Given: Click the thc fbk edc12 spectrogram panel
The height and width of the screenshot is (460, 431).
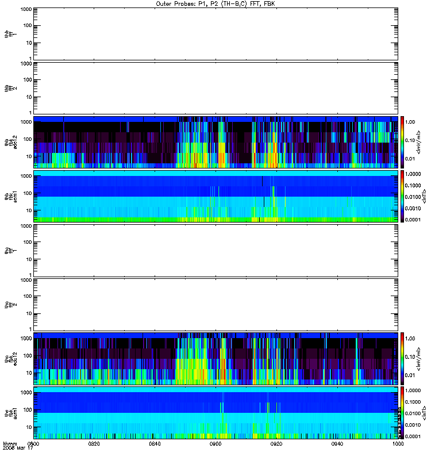Looking at the screenshot, I should (216, 359).
